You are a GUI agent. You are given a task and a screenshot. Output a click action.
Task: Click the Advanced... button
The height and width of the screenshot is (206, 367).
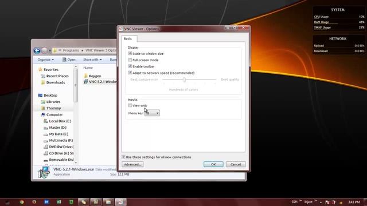tap(132, 164)
